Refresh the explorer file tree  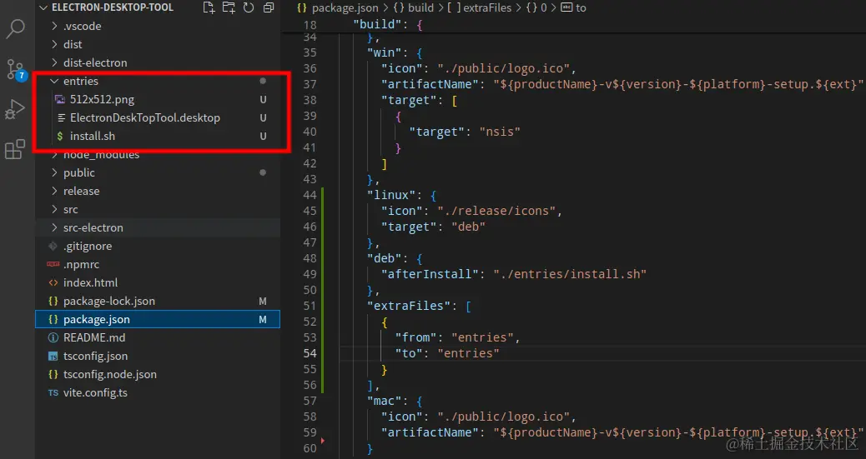pos(249,7)
